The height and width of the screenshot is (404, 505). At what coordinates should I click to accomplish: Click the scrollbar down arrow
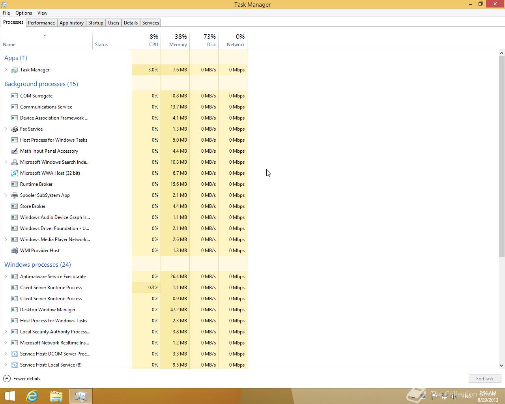[x=502, y=366]
